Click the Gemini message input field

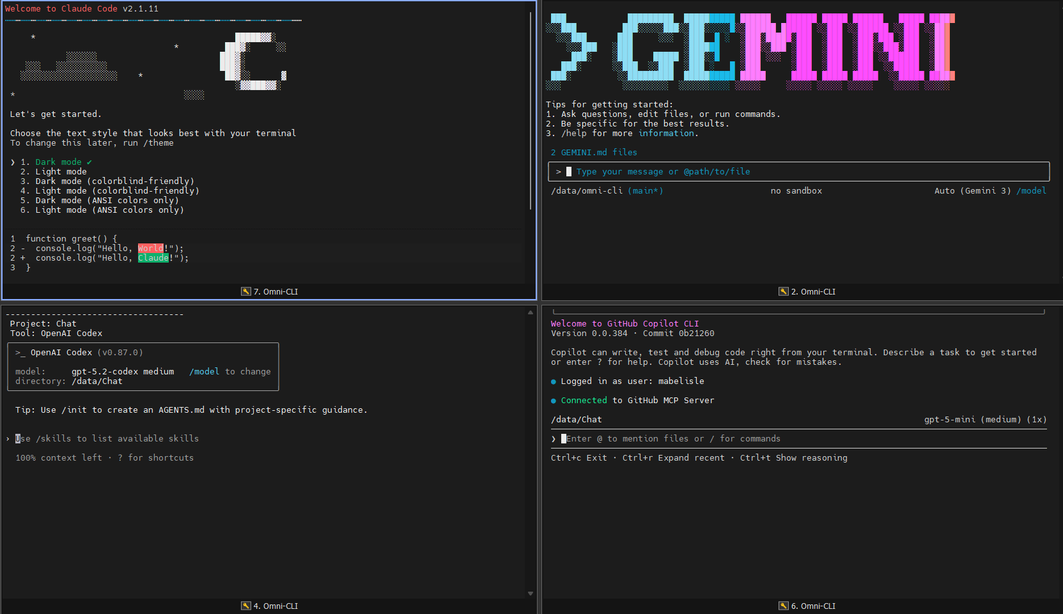pos(798,172)
